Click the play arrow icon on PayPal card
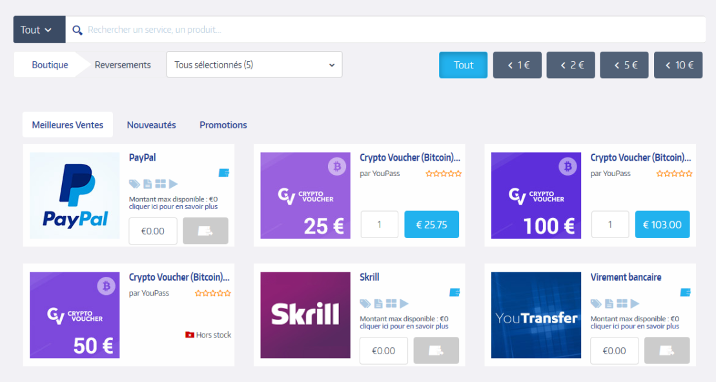Viewport: 716px width, 382px height. point(173,184)
